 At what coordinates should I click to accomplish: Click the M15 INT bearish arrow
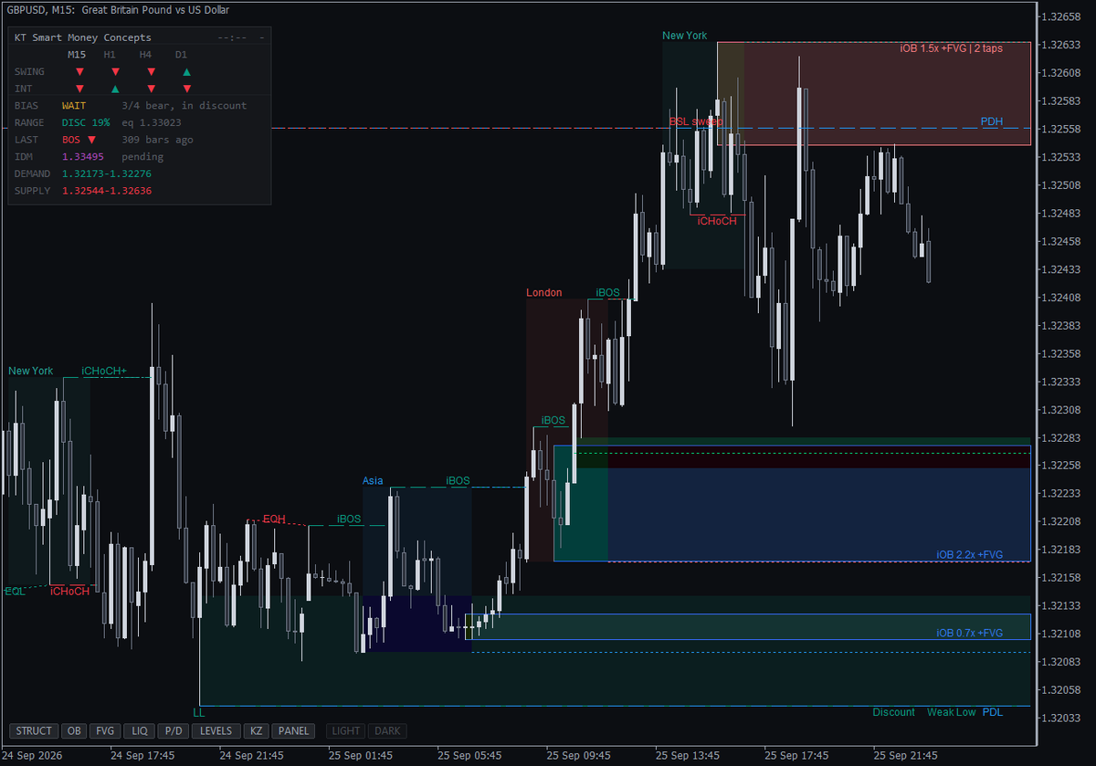[x=79, y=89]
